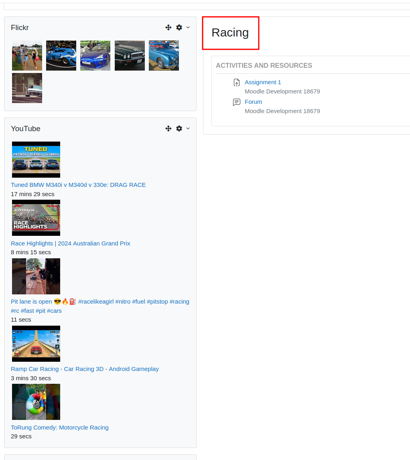The image size is (410, 460).
Task: Open Ramp Car Racing Android Gameplay link
Action: pos(85,369)
